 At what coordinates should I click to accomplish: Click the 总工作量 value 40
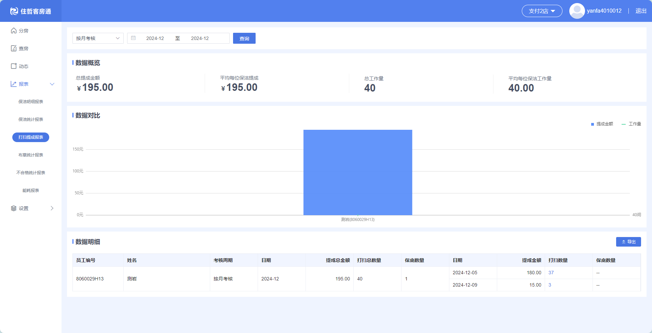(370, 88)
